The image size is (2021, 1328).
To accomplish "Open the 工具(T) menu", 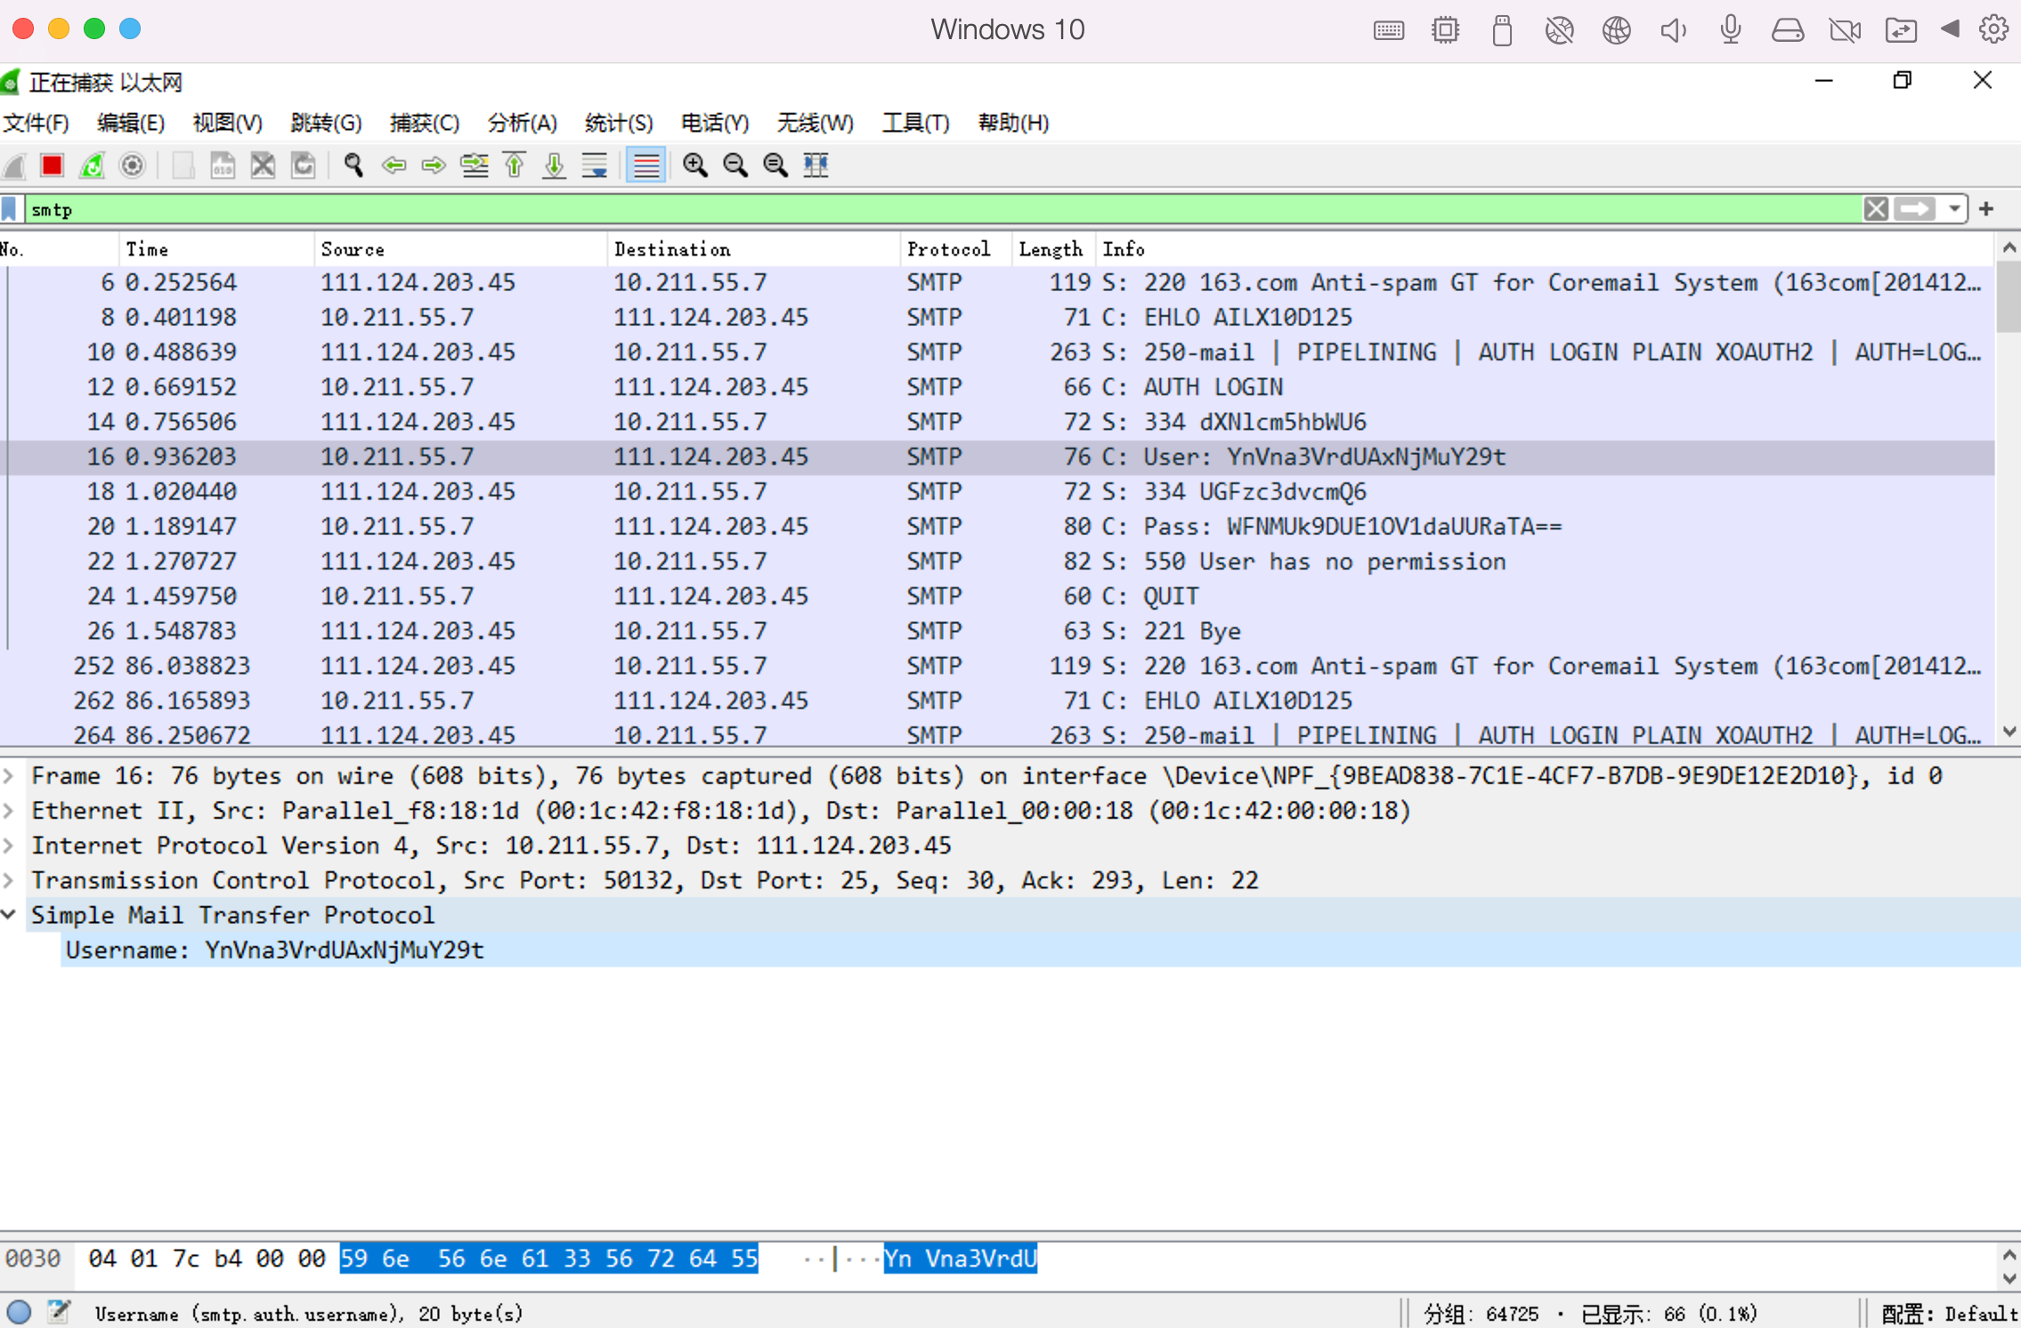I will click(x=915, y=123).
